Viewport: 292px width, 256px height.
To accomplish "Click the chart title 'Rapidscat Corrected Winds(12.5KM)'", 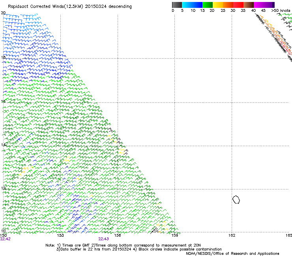I will [x=45, y=7].
